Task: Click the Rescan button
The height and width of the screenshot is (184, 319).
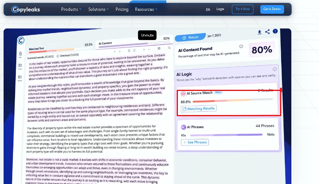Action: (x=190, y=37)
